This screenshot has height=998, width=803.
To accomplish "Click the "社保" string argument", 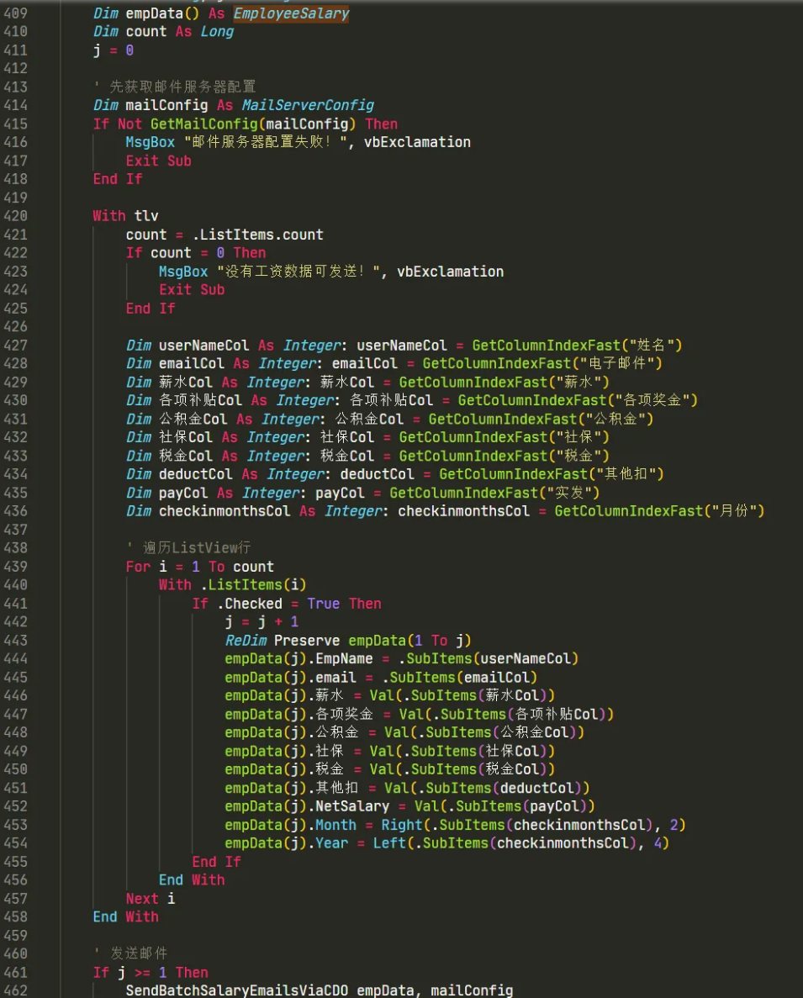I will (578, 437).
